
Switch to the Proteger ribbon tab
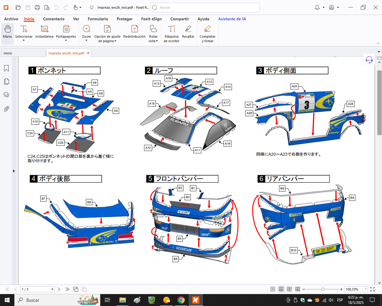[x=124, y=19]
